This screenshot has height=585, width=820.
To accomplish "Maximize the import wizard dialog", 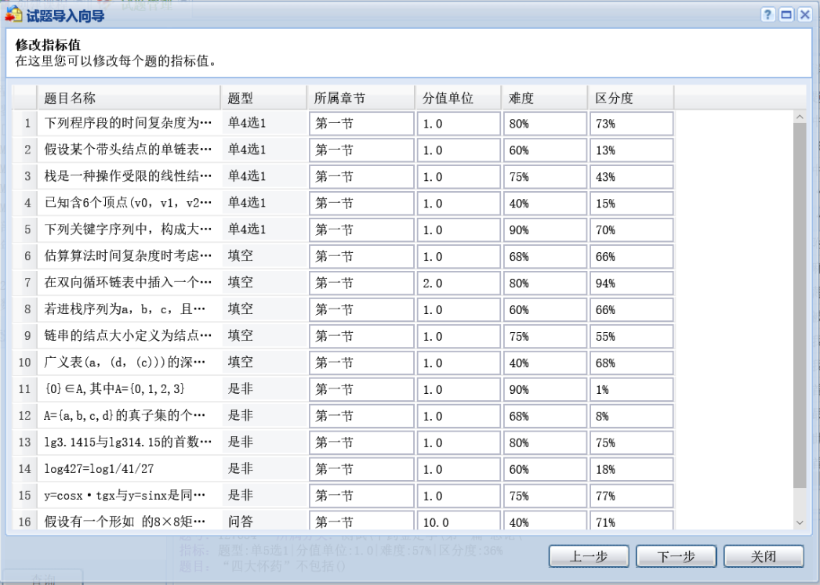I will pos(786,15).
